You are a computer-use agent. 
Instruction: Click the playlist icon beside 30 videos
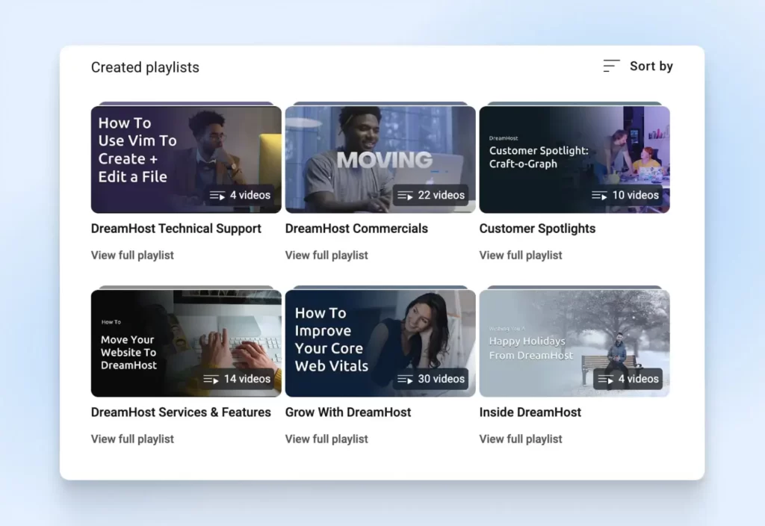405,380
